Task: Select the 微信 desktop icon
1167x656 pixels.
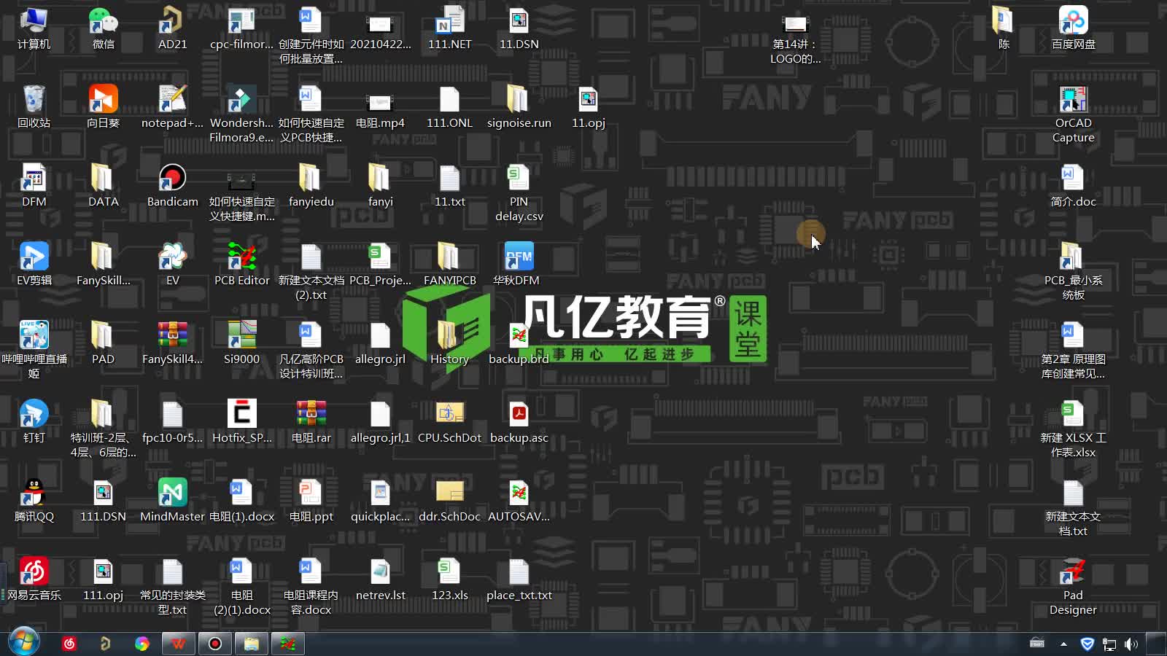Action: pos(103,29)
